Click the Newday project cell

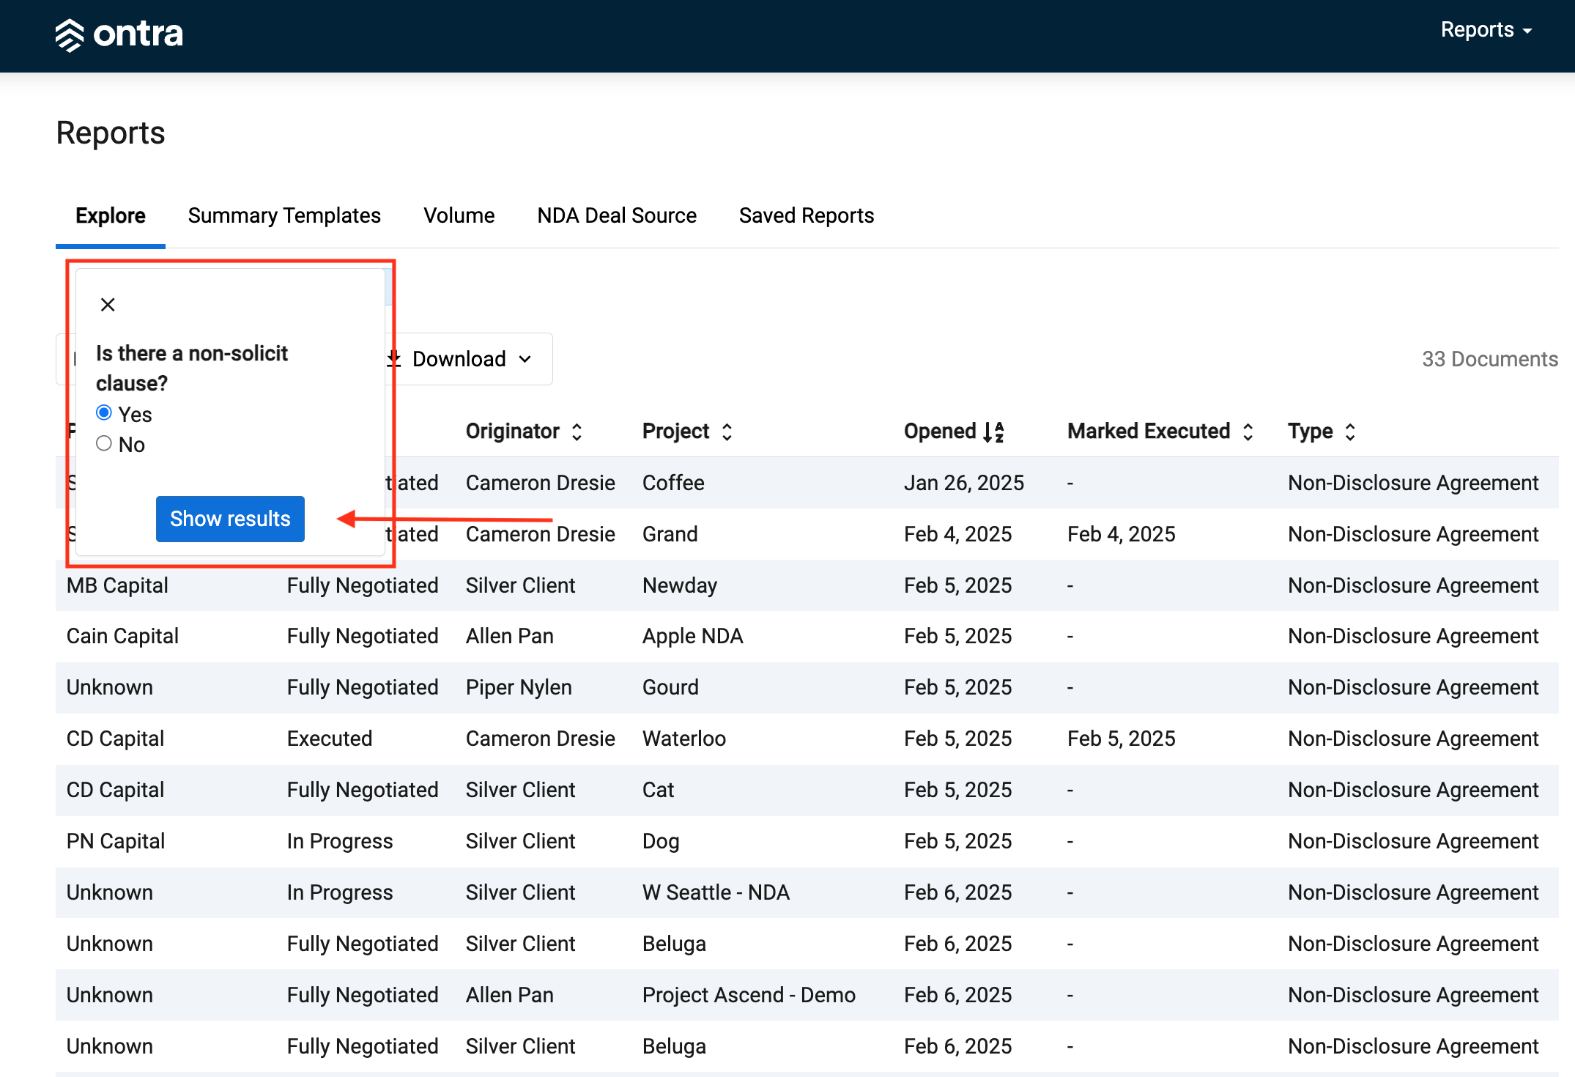coord(680,585)
